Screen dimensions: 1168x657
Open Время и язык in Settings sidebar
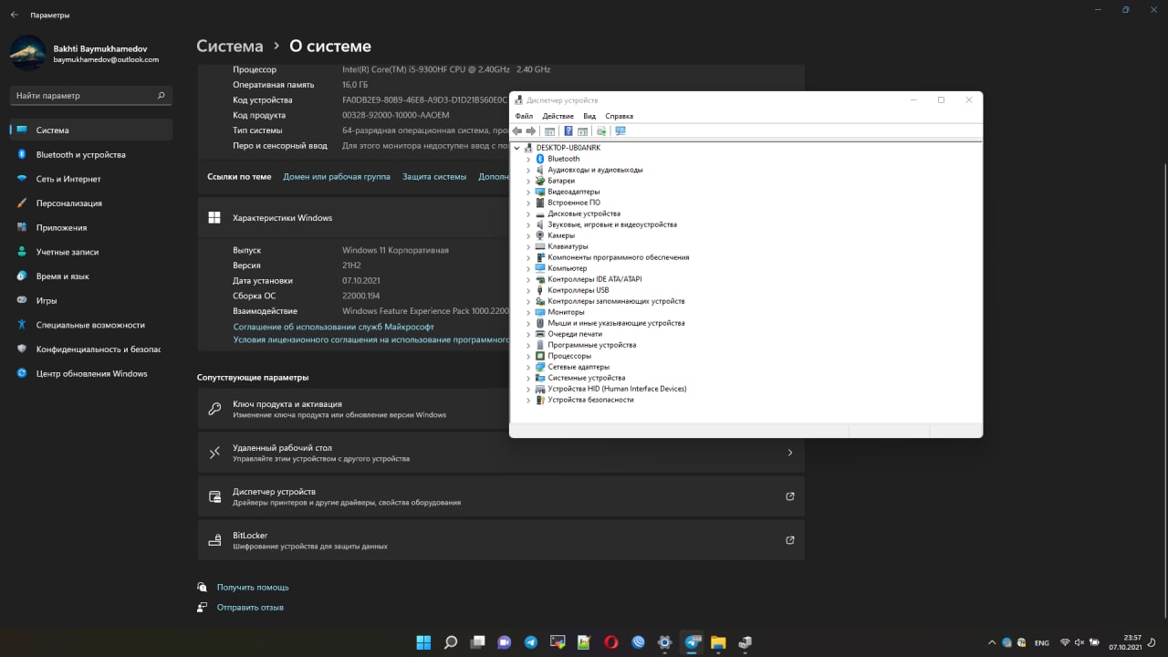click(x=91, y=276)
